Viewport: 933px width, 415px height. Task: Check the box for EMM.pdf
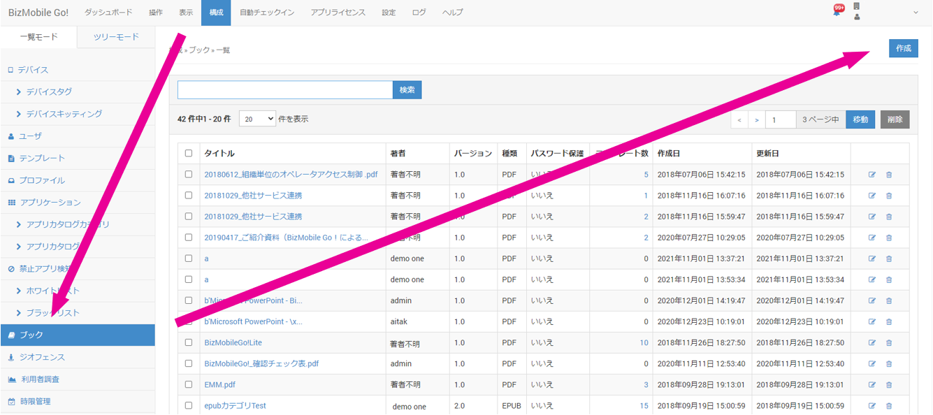click(x=189, y=385)
